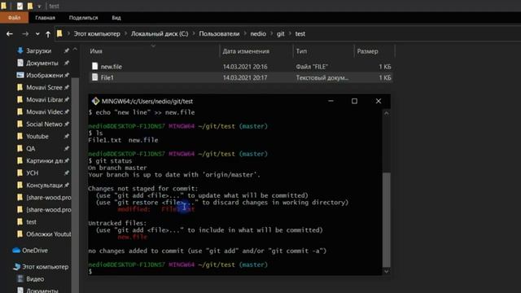Click test breadcrumb in address bar

tap(300, 34)
